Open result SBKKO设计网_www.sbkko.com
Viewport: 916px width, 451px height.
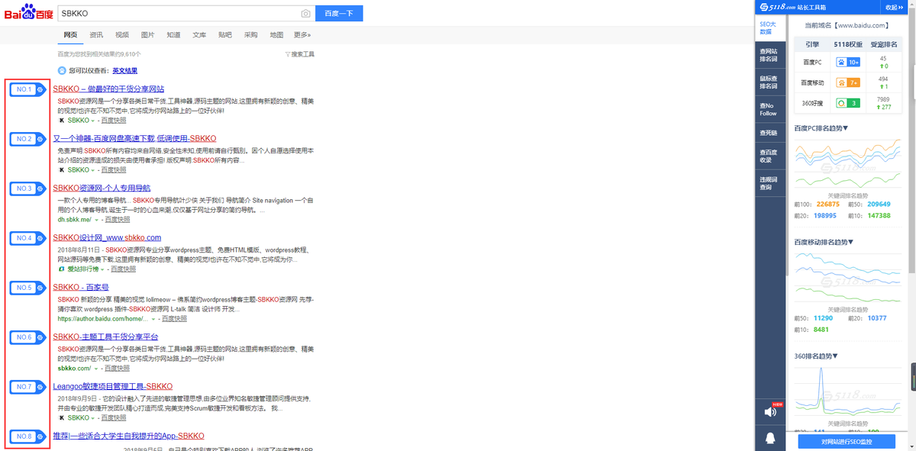pyautogui.click(x=107, y=238)
